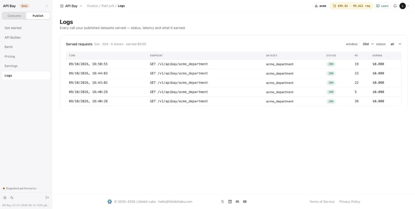Screen dimensions: 415x209
Task: Open the Discord social link
Action: [237, 202]
